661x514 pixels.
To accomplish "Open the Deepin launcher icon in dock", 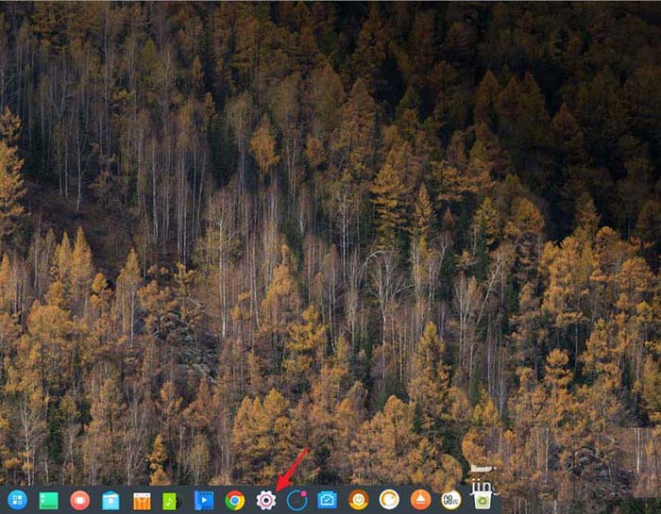I will click(x=17, y=500).
